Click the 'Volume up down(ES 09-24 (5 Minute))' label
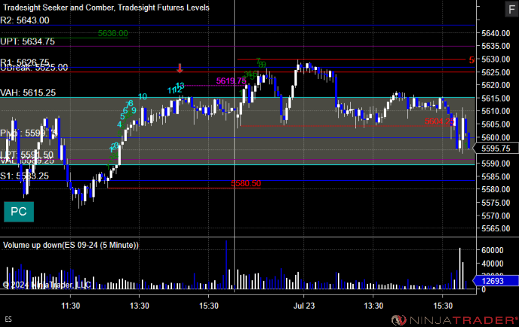 coord(71,245)
